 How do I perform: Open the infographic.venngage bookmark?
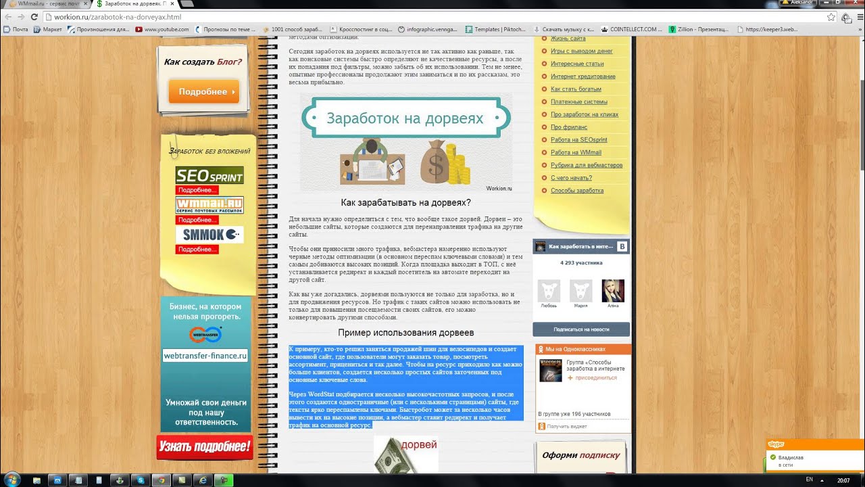coord(429,30)
